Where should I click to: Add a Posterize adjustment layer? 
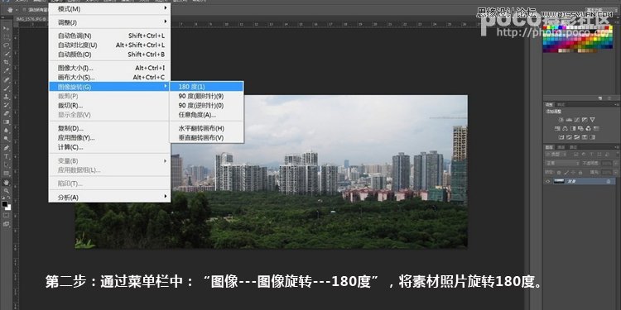(569, 137)
